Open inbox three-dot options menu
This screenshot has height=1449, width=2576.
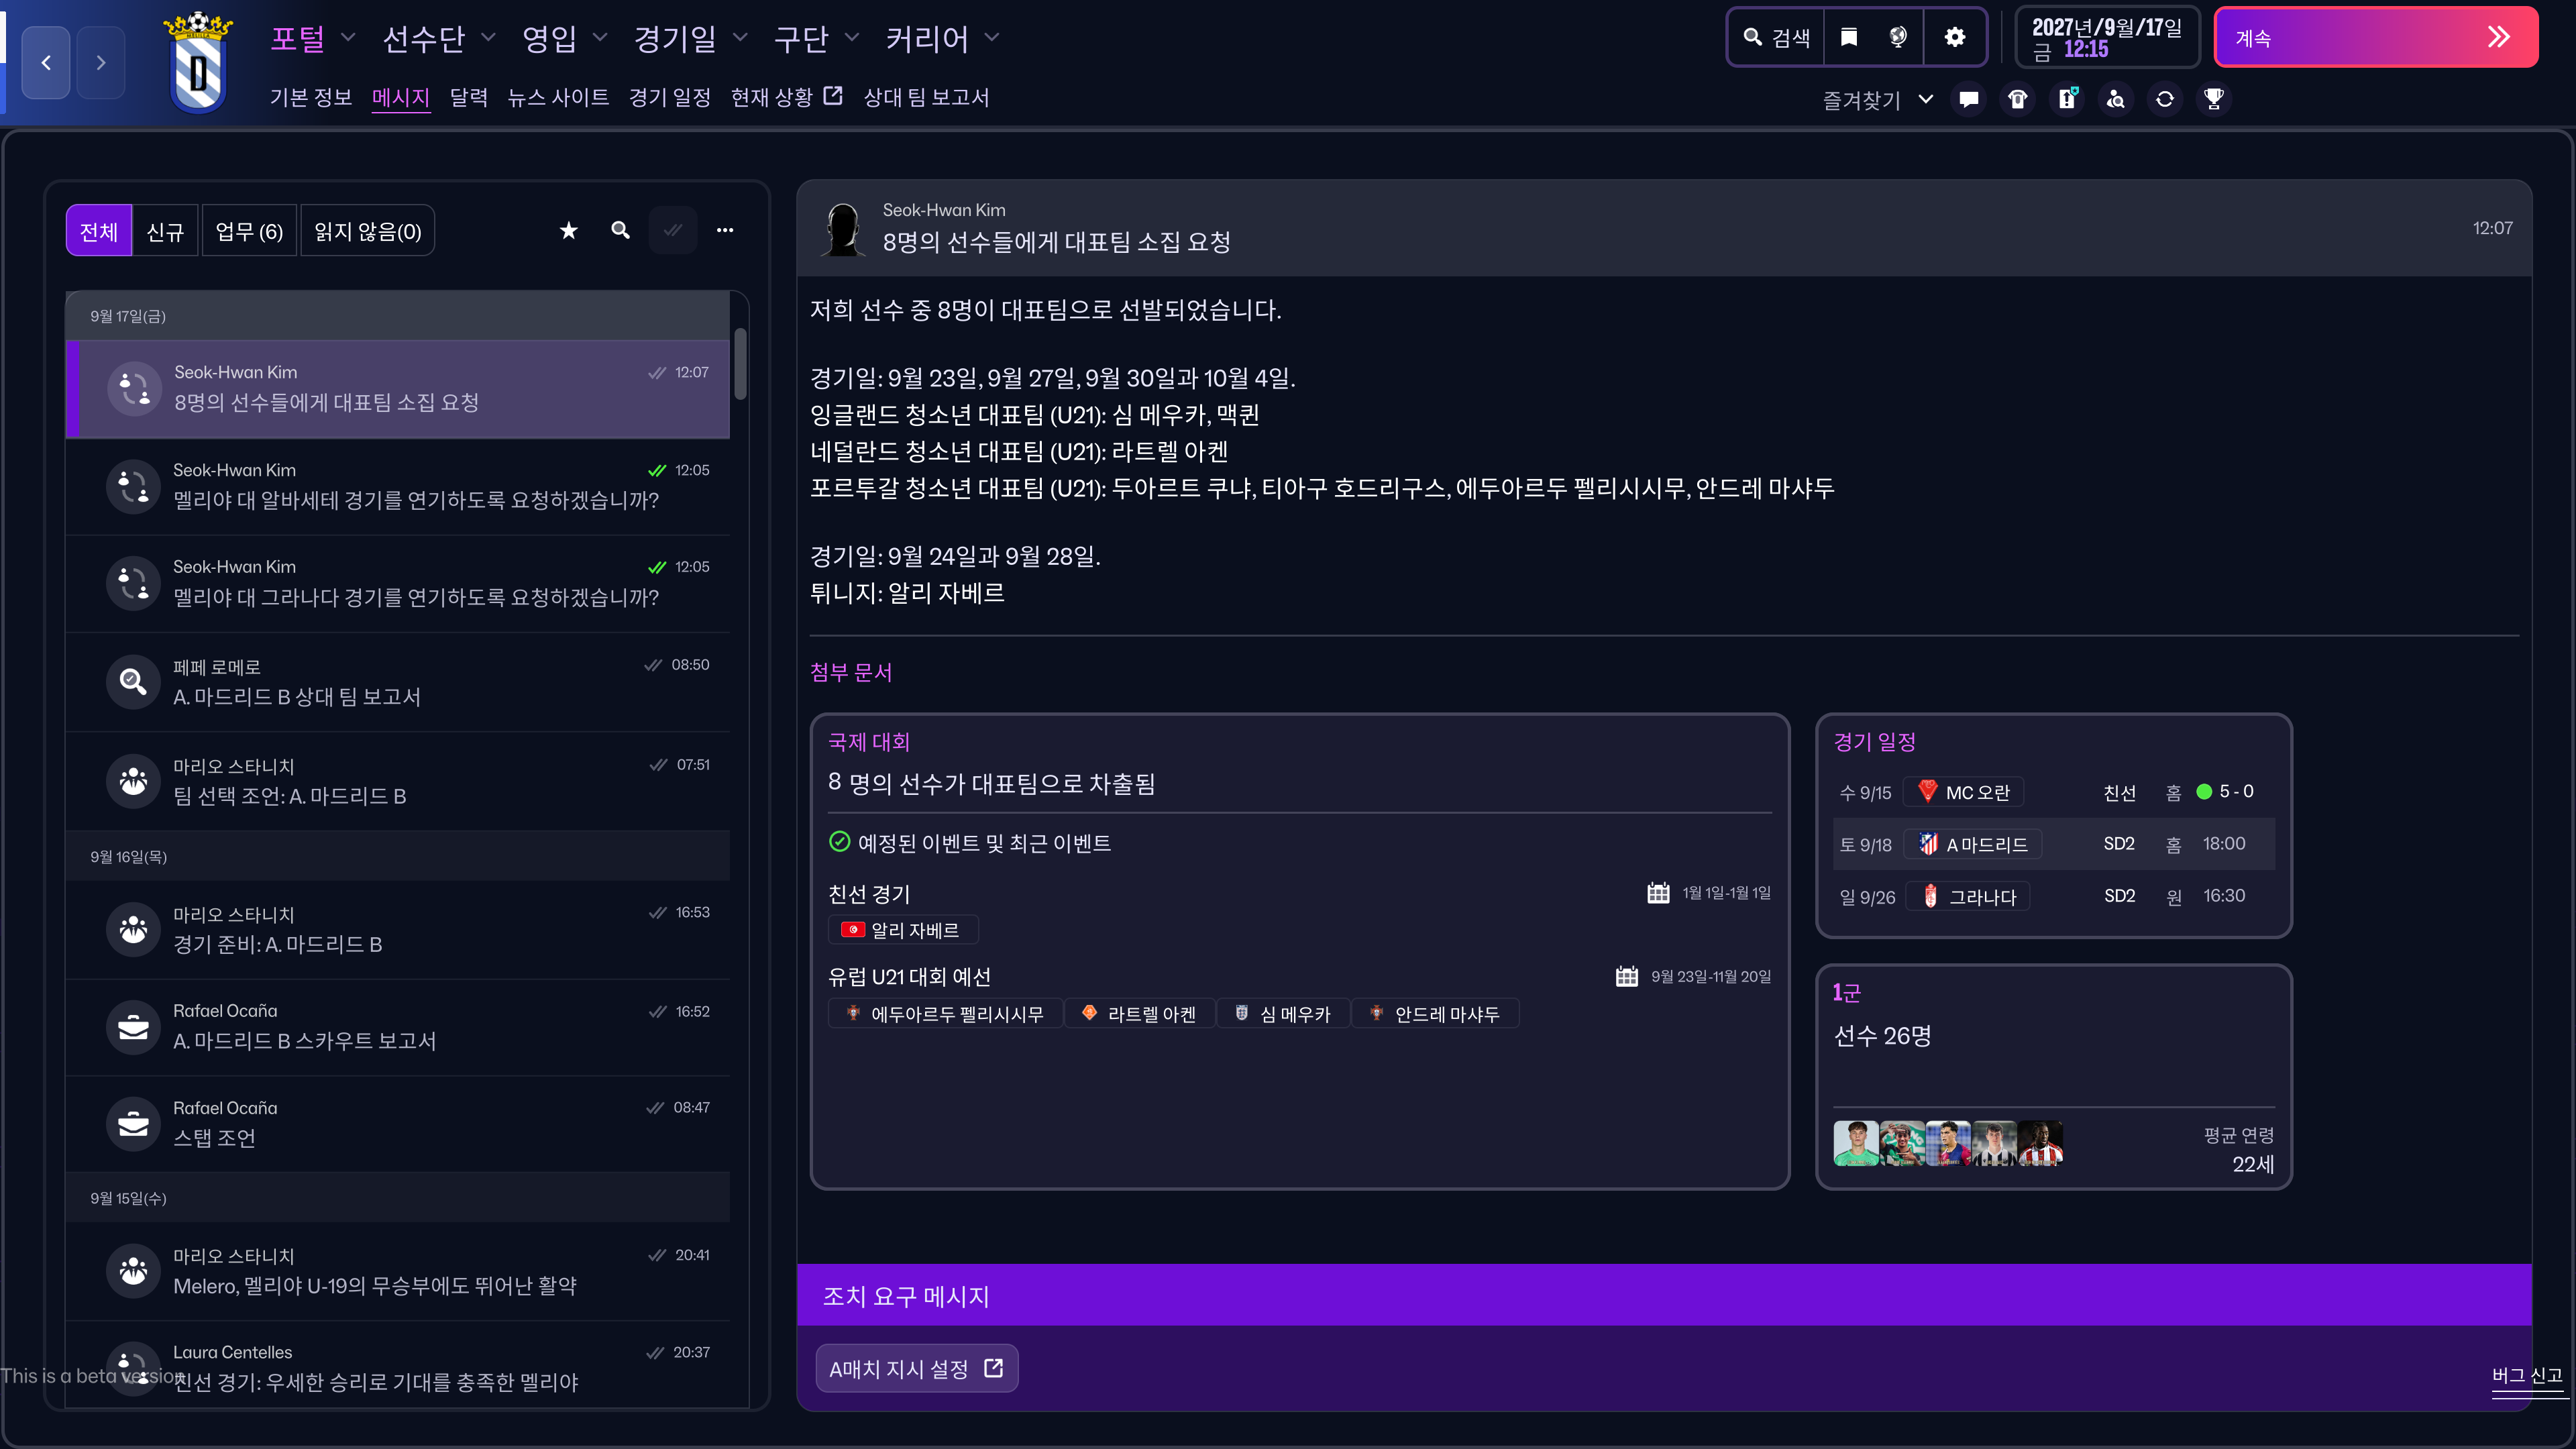pyautogui.click(x=725, y=231)
